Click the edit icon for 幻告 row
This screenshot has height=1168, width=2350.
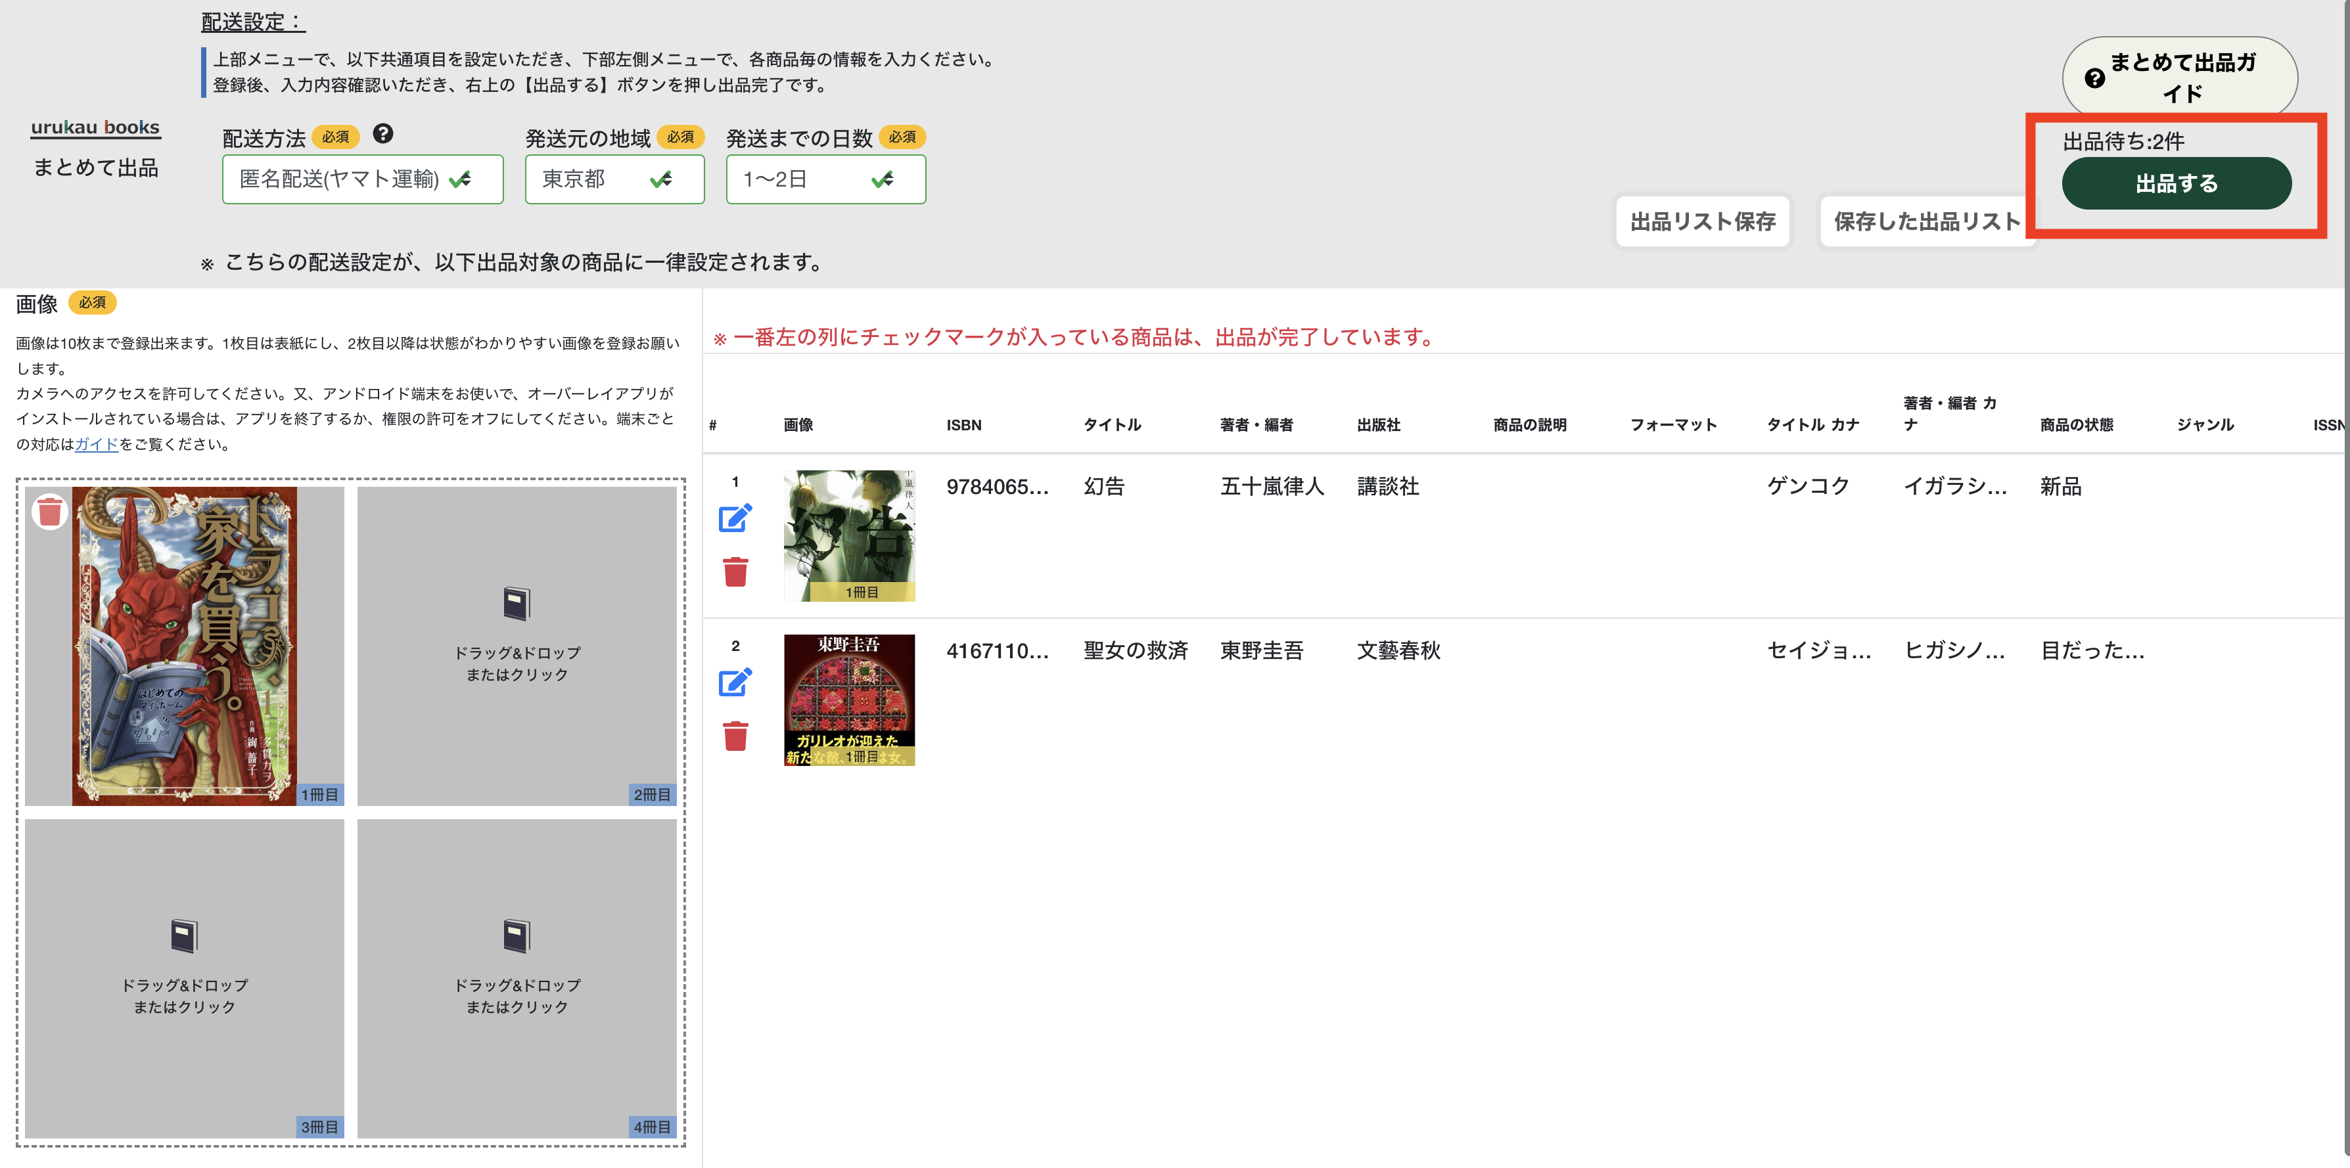click(x=735, y=518)
